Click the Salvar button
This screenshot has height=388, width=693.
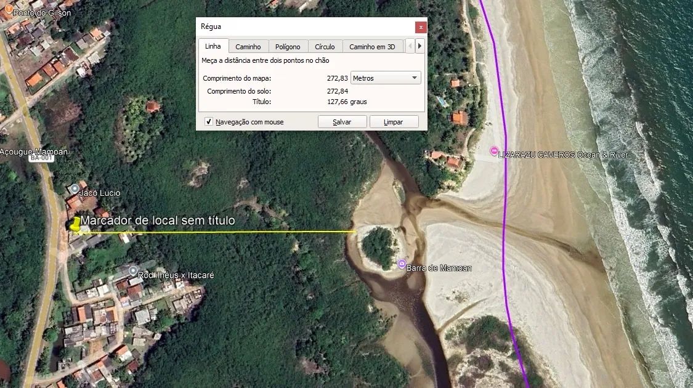coord(342,122)
